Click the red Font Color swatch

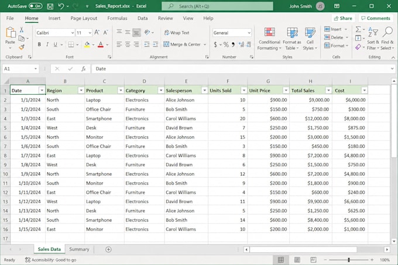click(101, 44)
